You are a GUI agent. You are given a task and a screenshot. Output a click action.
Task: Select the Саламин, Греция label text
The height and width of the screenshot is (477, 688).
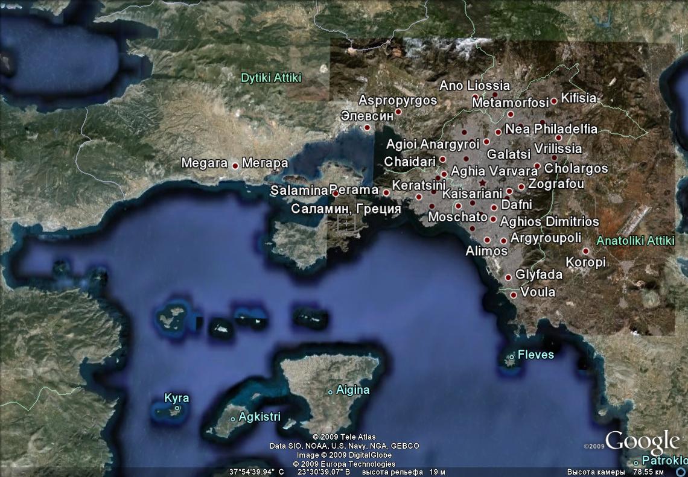(x=346, y=209)
